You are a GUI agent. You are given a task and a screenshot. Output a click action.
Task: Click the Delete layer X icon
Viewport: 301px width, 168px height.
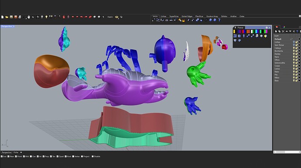(x=283, y=31)
